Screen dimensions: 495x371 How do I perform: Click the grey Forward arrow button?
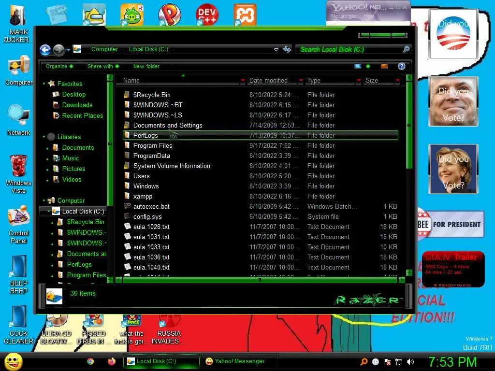point(58,50)
